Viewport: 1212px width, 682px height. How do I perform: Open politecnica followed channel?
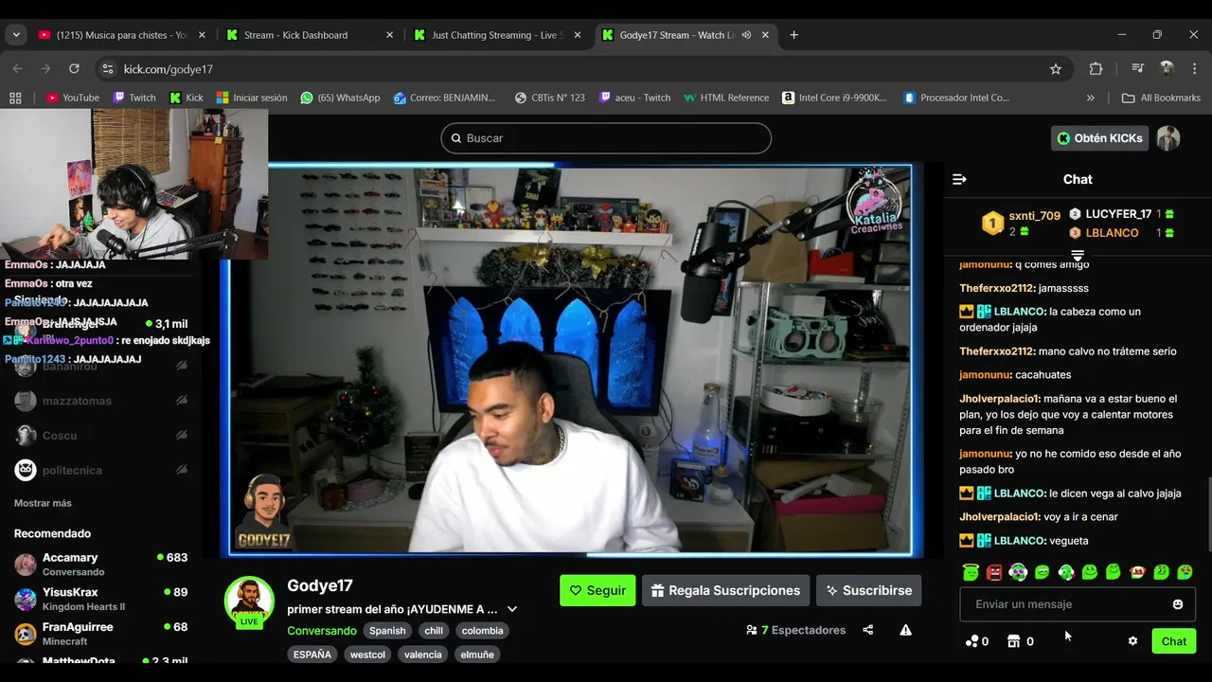[x=100, y=470]
